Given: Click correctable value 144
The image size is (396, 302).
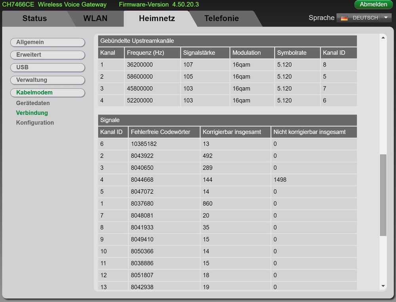Looking at the screenshot, I should pos(207,180).
